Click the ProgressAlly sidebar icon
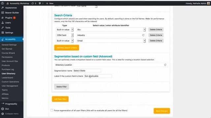This screenshot has height=118, width=211. click(x=3, y=104)
